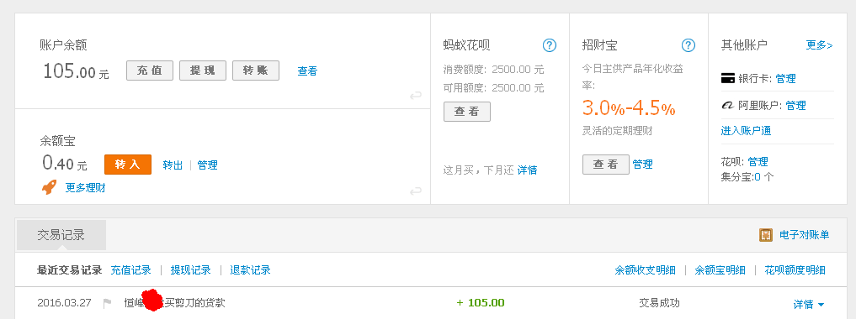Image resolution: width=856 pixels, height=319 pixels.
Task: Select the 交易记录 tab
Action: tap(61, 235)
